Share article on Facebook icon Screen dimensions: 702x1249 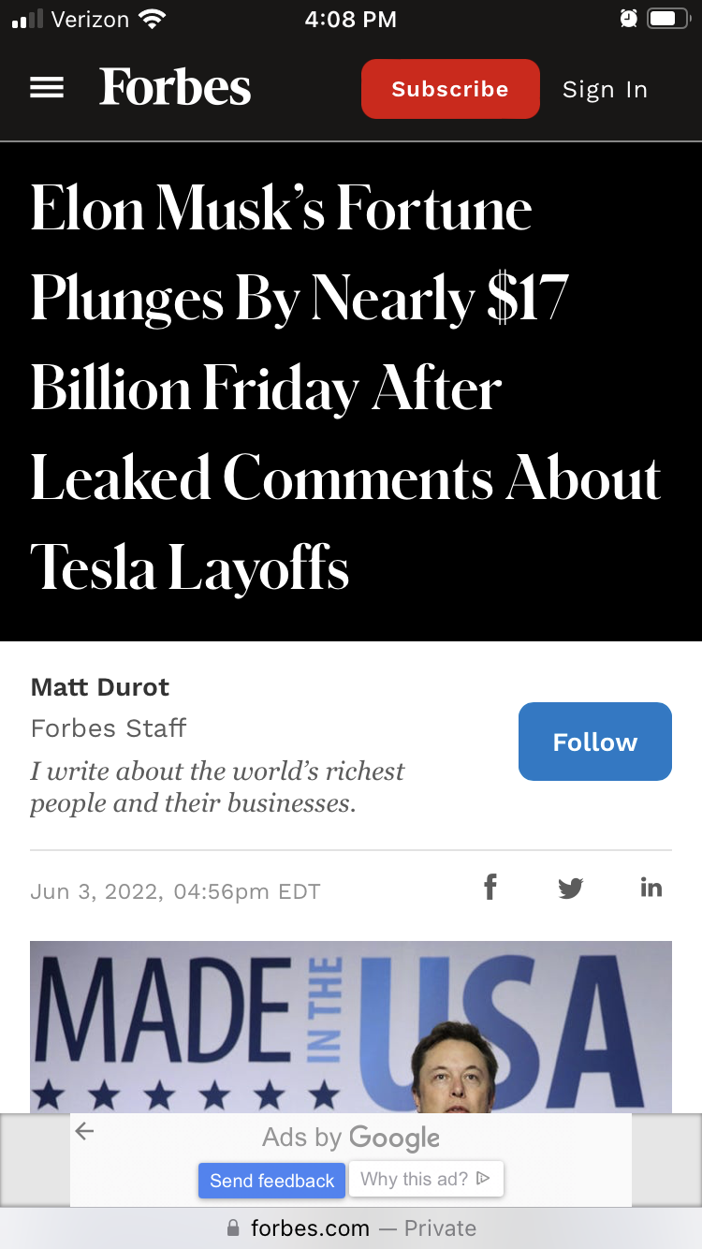(x=490, y=887)
